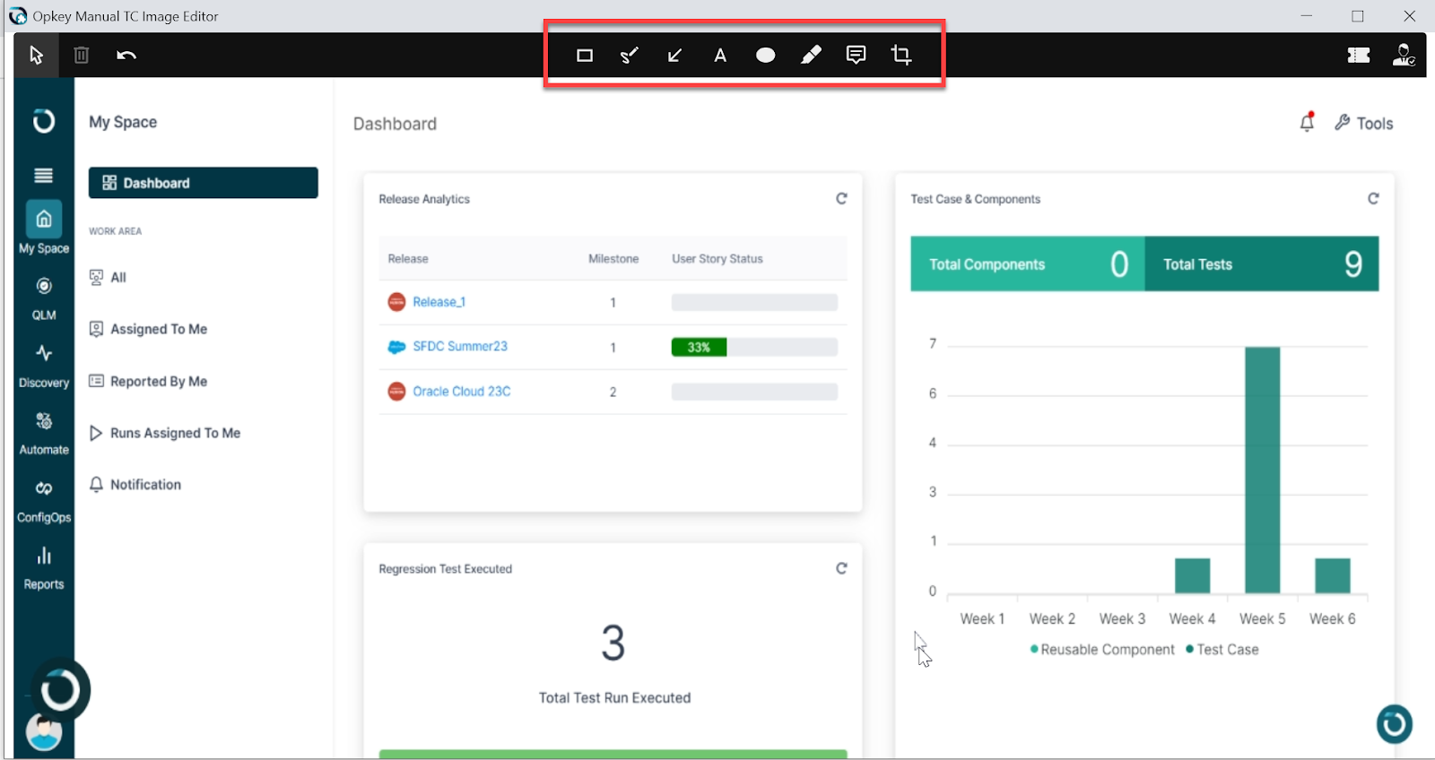Image resolution: width=1435 pixels, height=760 pixels.
Task: Open QLM module in sidebar
Action: point(44,298)
